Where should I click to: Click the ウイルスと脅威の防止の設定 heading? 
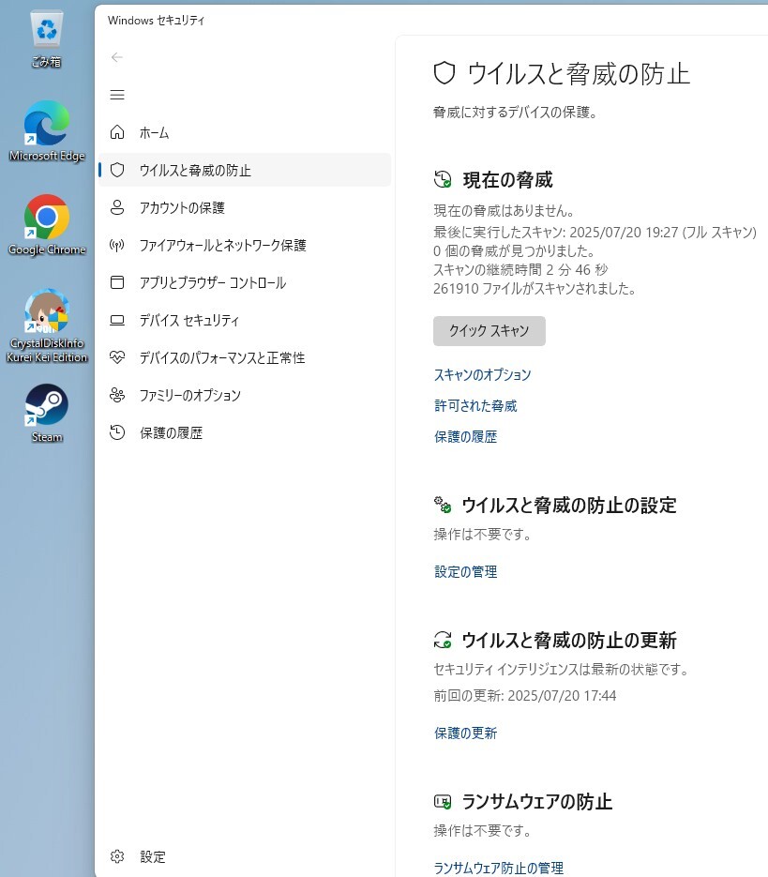point(569,505)
